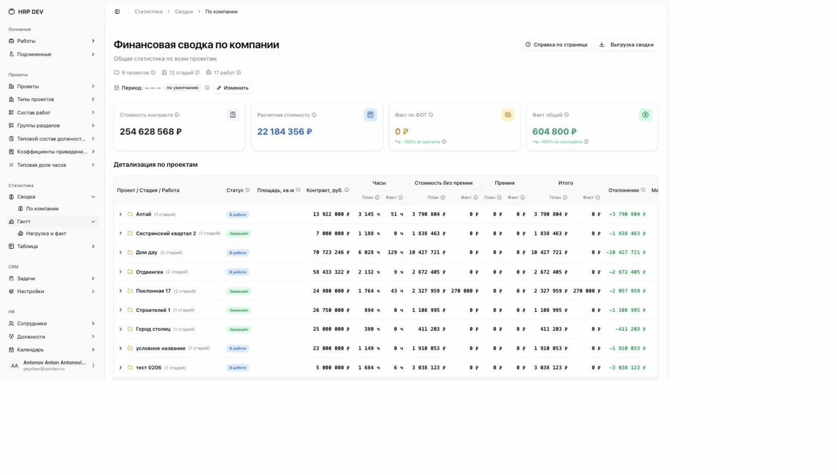Toggle the sidebar panel icon
Viewport: 837px width, 475px height.
(x=117, y=11)
